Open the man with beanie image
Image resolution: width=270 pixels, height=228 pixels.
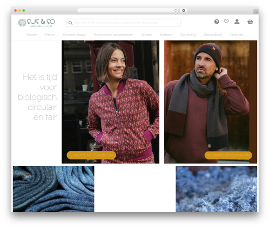[x=211, y=102]
